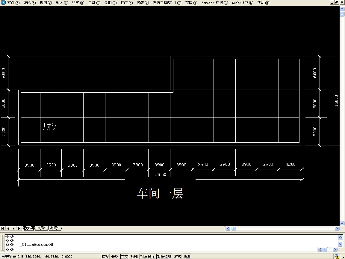Toggle 模型 space button in status bar
This screenshot has height=259, width=345.
187,256
